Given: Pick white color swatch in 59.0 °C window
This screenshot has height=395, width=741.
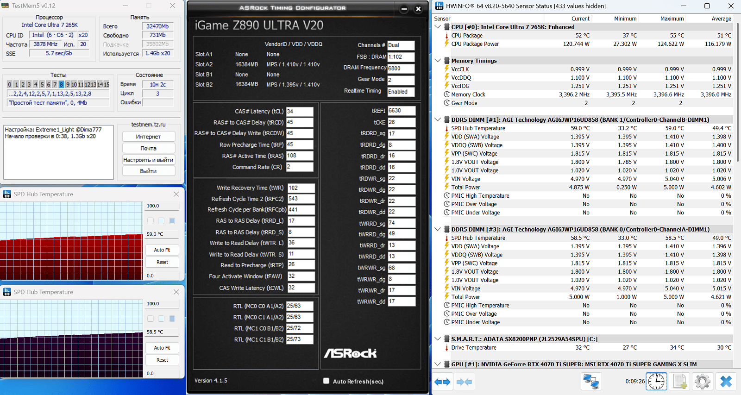Looking at the screenshot, I should click(151, 221).
